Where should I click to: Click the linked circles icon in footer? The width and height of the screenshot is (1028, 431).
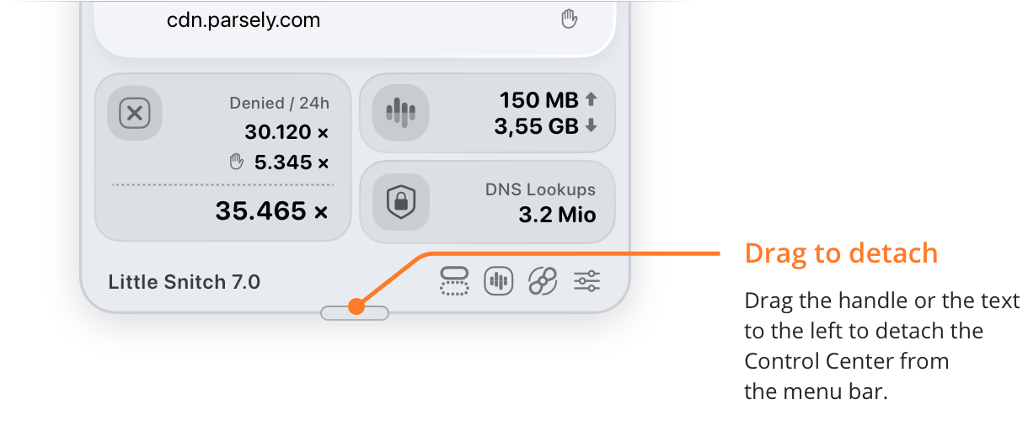543,280
